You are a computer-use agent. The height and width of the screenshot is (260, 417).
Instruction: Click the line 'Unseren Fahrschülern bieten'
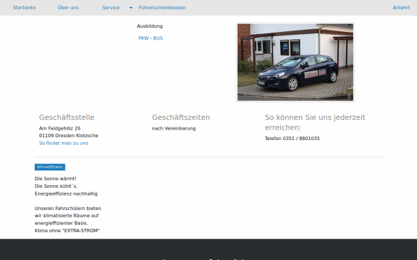point(68,208)
